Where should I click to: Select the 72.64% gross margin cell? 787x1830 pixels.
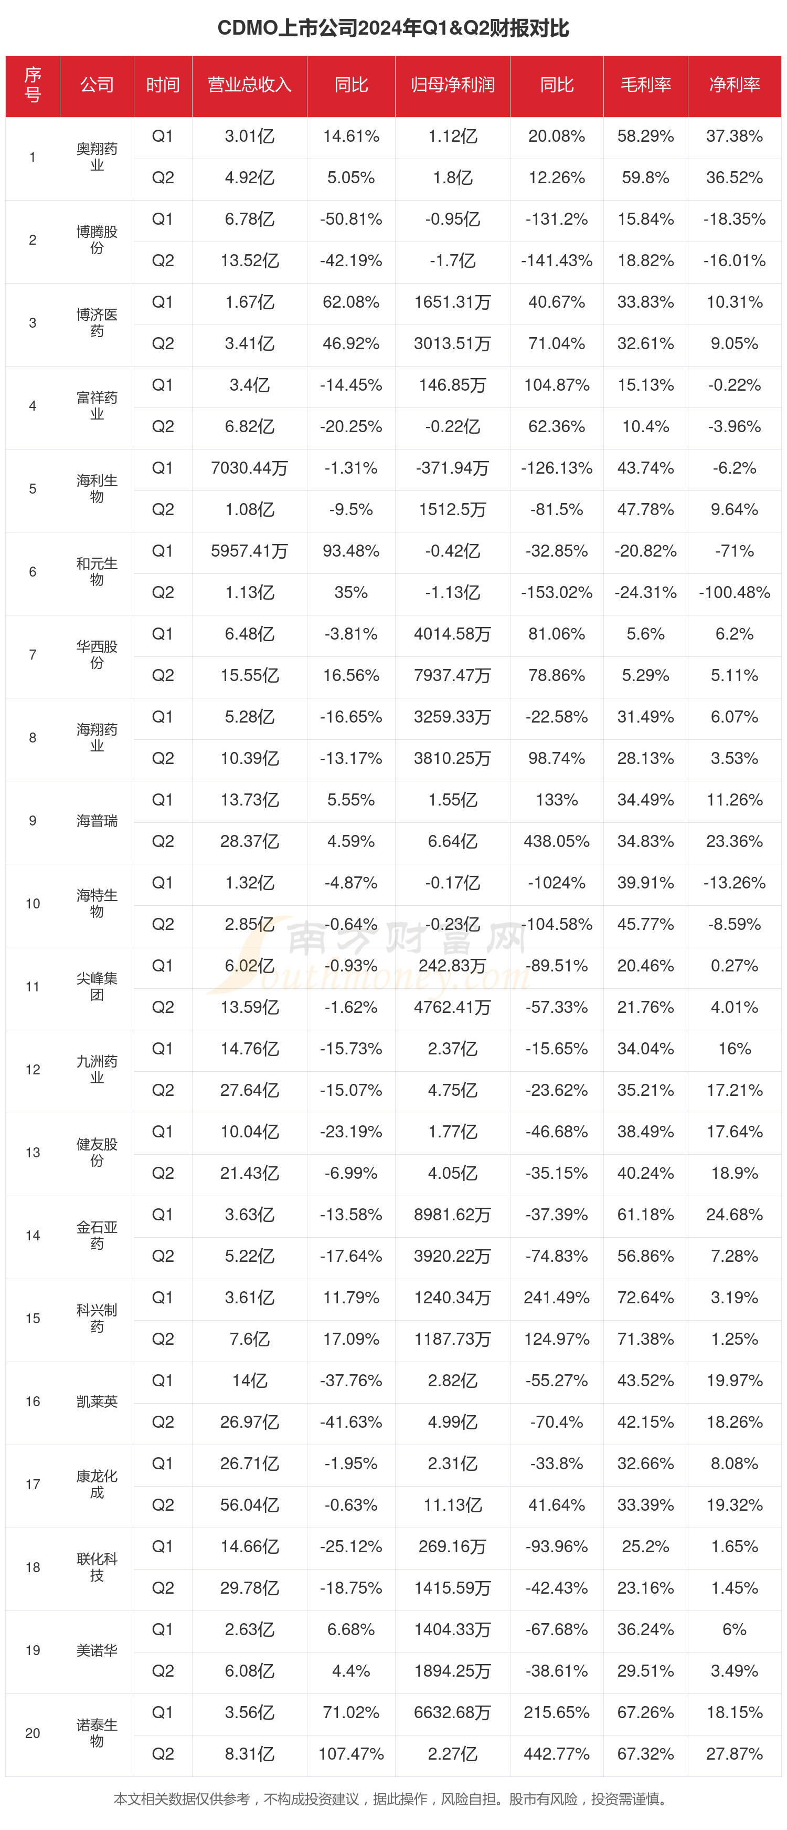tap(645, 1297)
